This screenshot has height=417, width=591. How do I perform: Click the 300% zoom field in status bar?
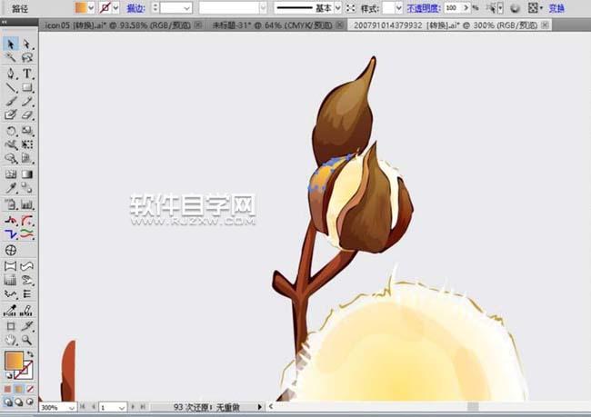click(54, 407)
